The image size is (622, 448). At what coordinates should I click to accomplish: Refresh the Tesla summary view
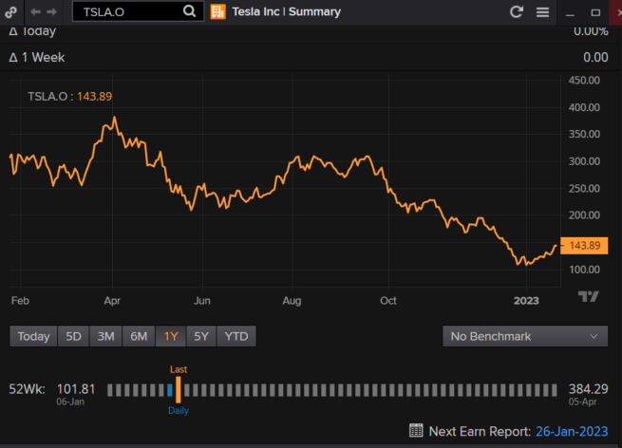[x=516, y=12]
